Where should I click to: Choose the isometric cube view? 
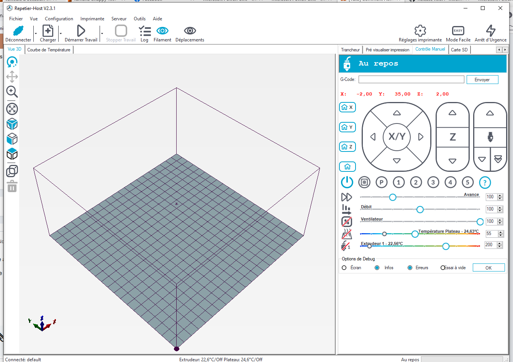[x=12, y=124]
